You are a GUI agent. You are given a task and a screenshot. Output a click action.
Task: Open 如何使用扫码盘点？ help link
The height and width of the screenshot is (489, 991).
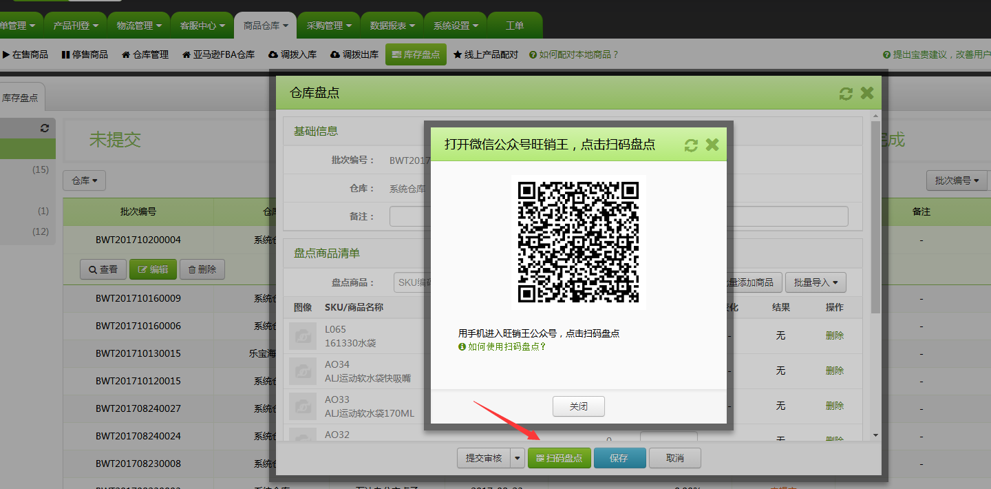tap(502, 346)
